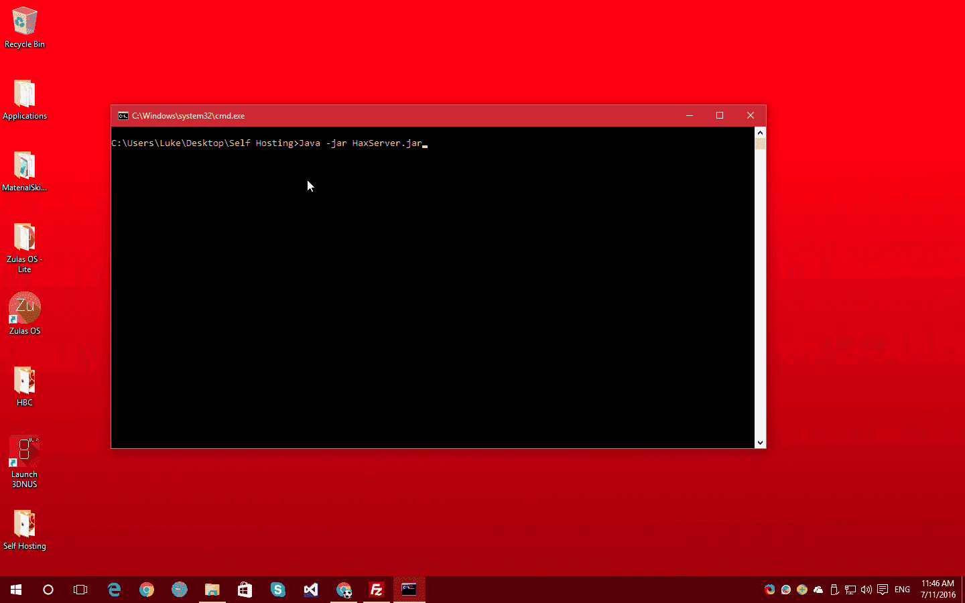Open the globe browser icon in taskbar
This screenshot has width=965, height=603.
(x=180, y=590)
